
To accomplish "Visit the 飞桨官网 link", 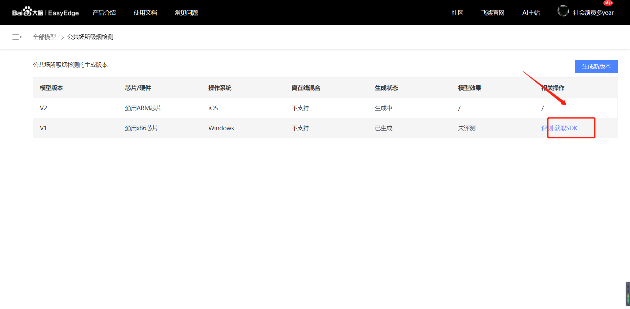I will (x=493, y=13).
